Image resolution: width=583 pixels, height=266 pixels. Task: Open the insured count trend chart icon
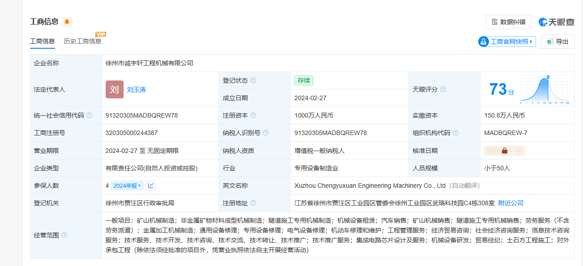tap(150, 186)
